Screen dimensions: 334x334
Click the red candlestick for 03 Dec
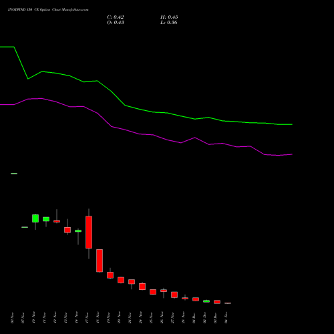tap(217, 302)
